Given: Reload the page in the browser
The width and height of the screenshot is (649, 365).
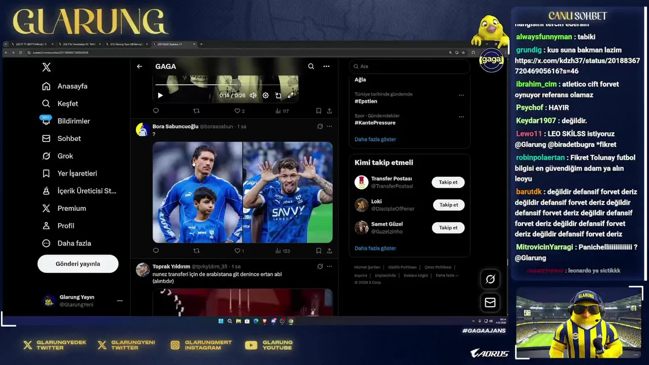Looking at the screenshot, I should click(x=20, y=52).
